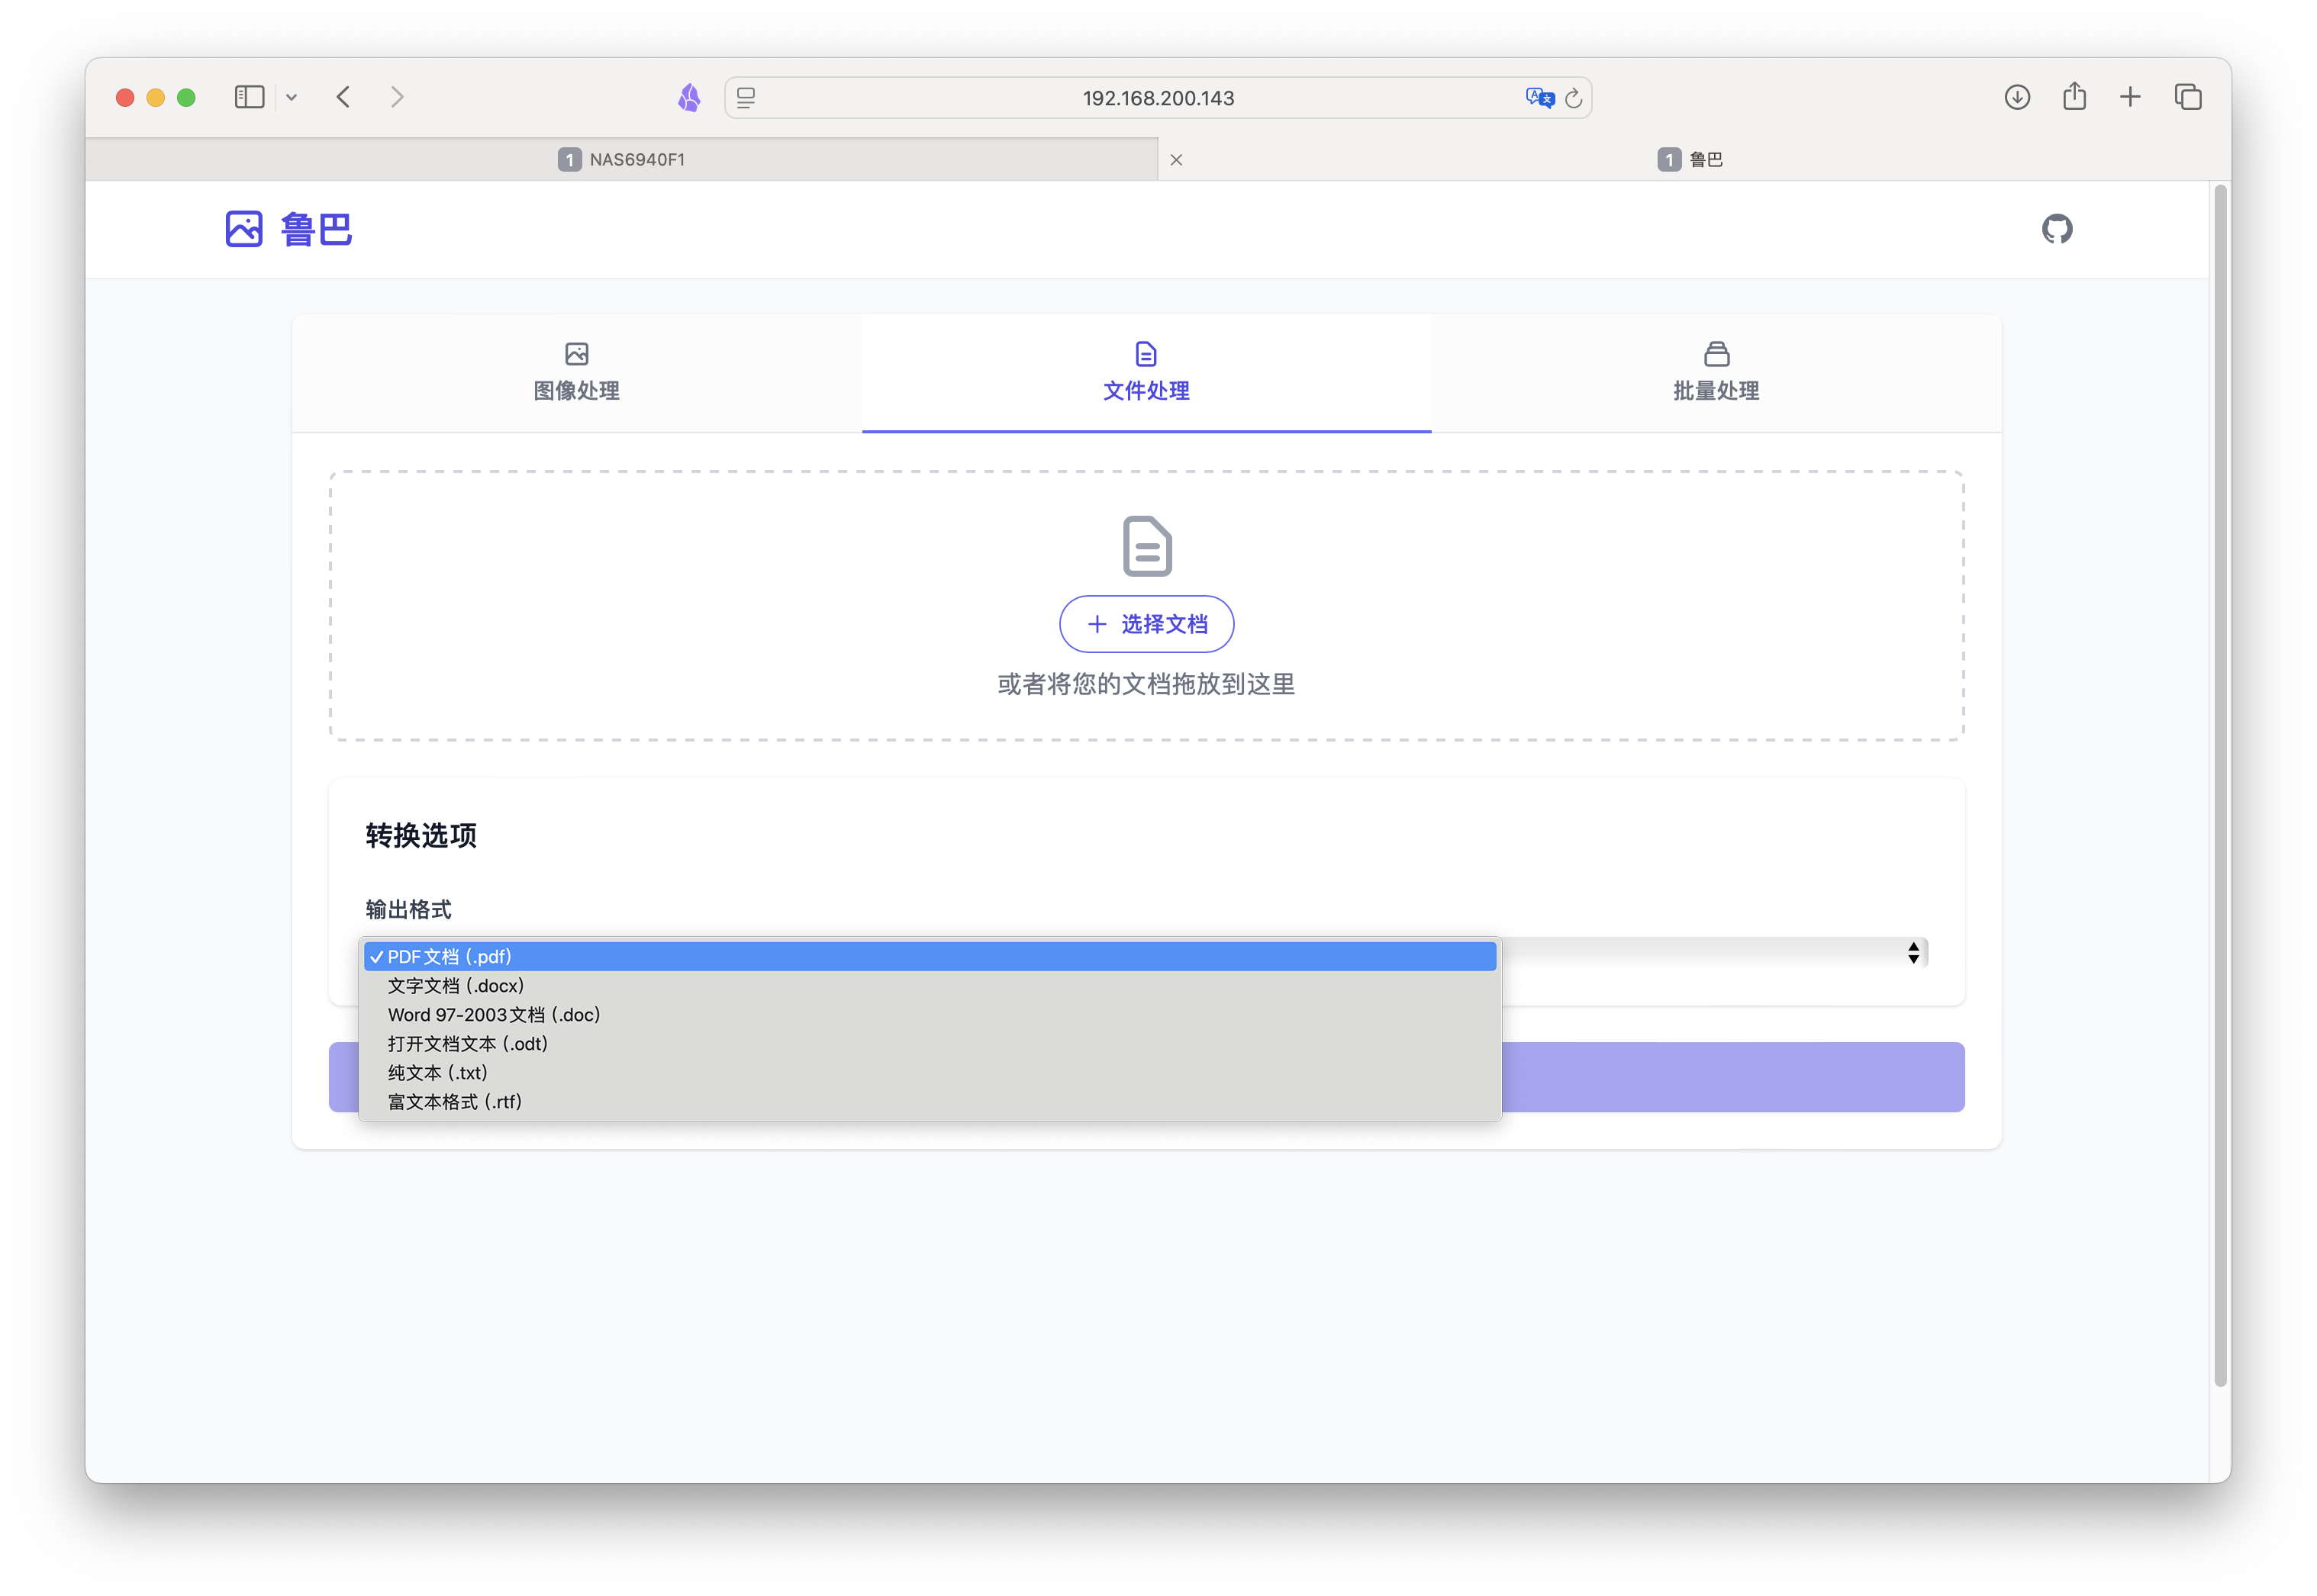The width and height of the screenshot is (2317, 1596).
Task: Click the Safari downloads icon
Action: coord(2017,97)
